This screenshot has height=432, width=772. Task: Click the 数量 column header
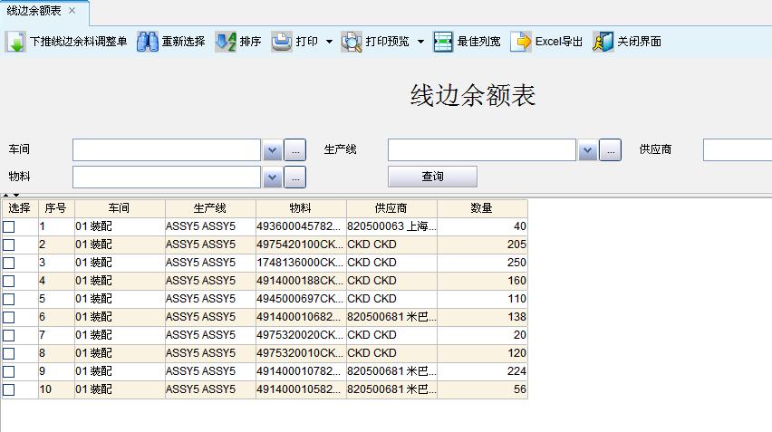click(482, 208)
